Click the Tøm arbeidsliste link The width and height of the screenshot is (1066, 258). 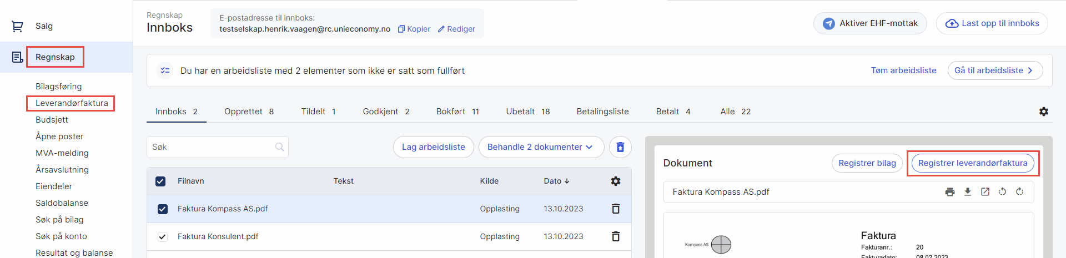point(903,70)
